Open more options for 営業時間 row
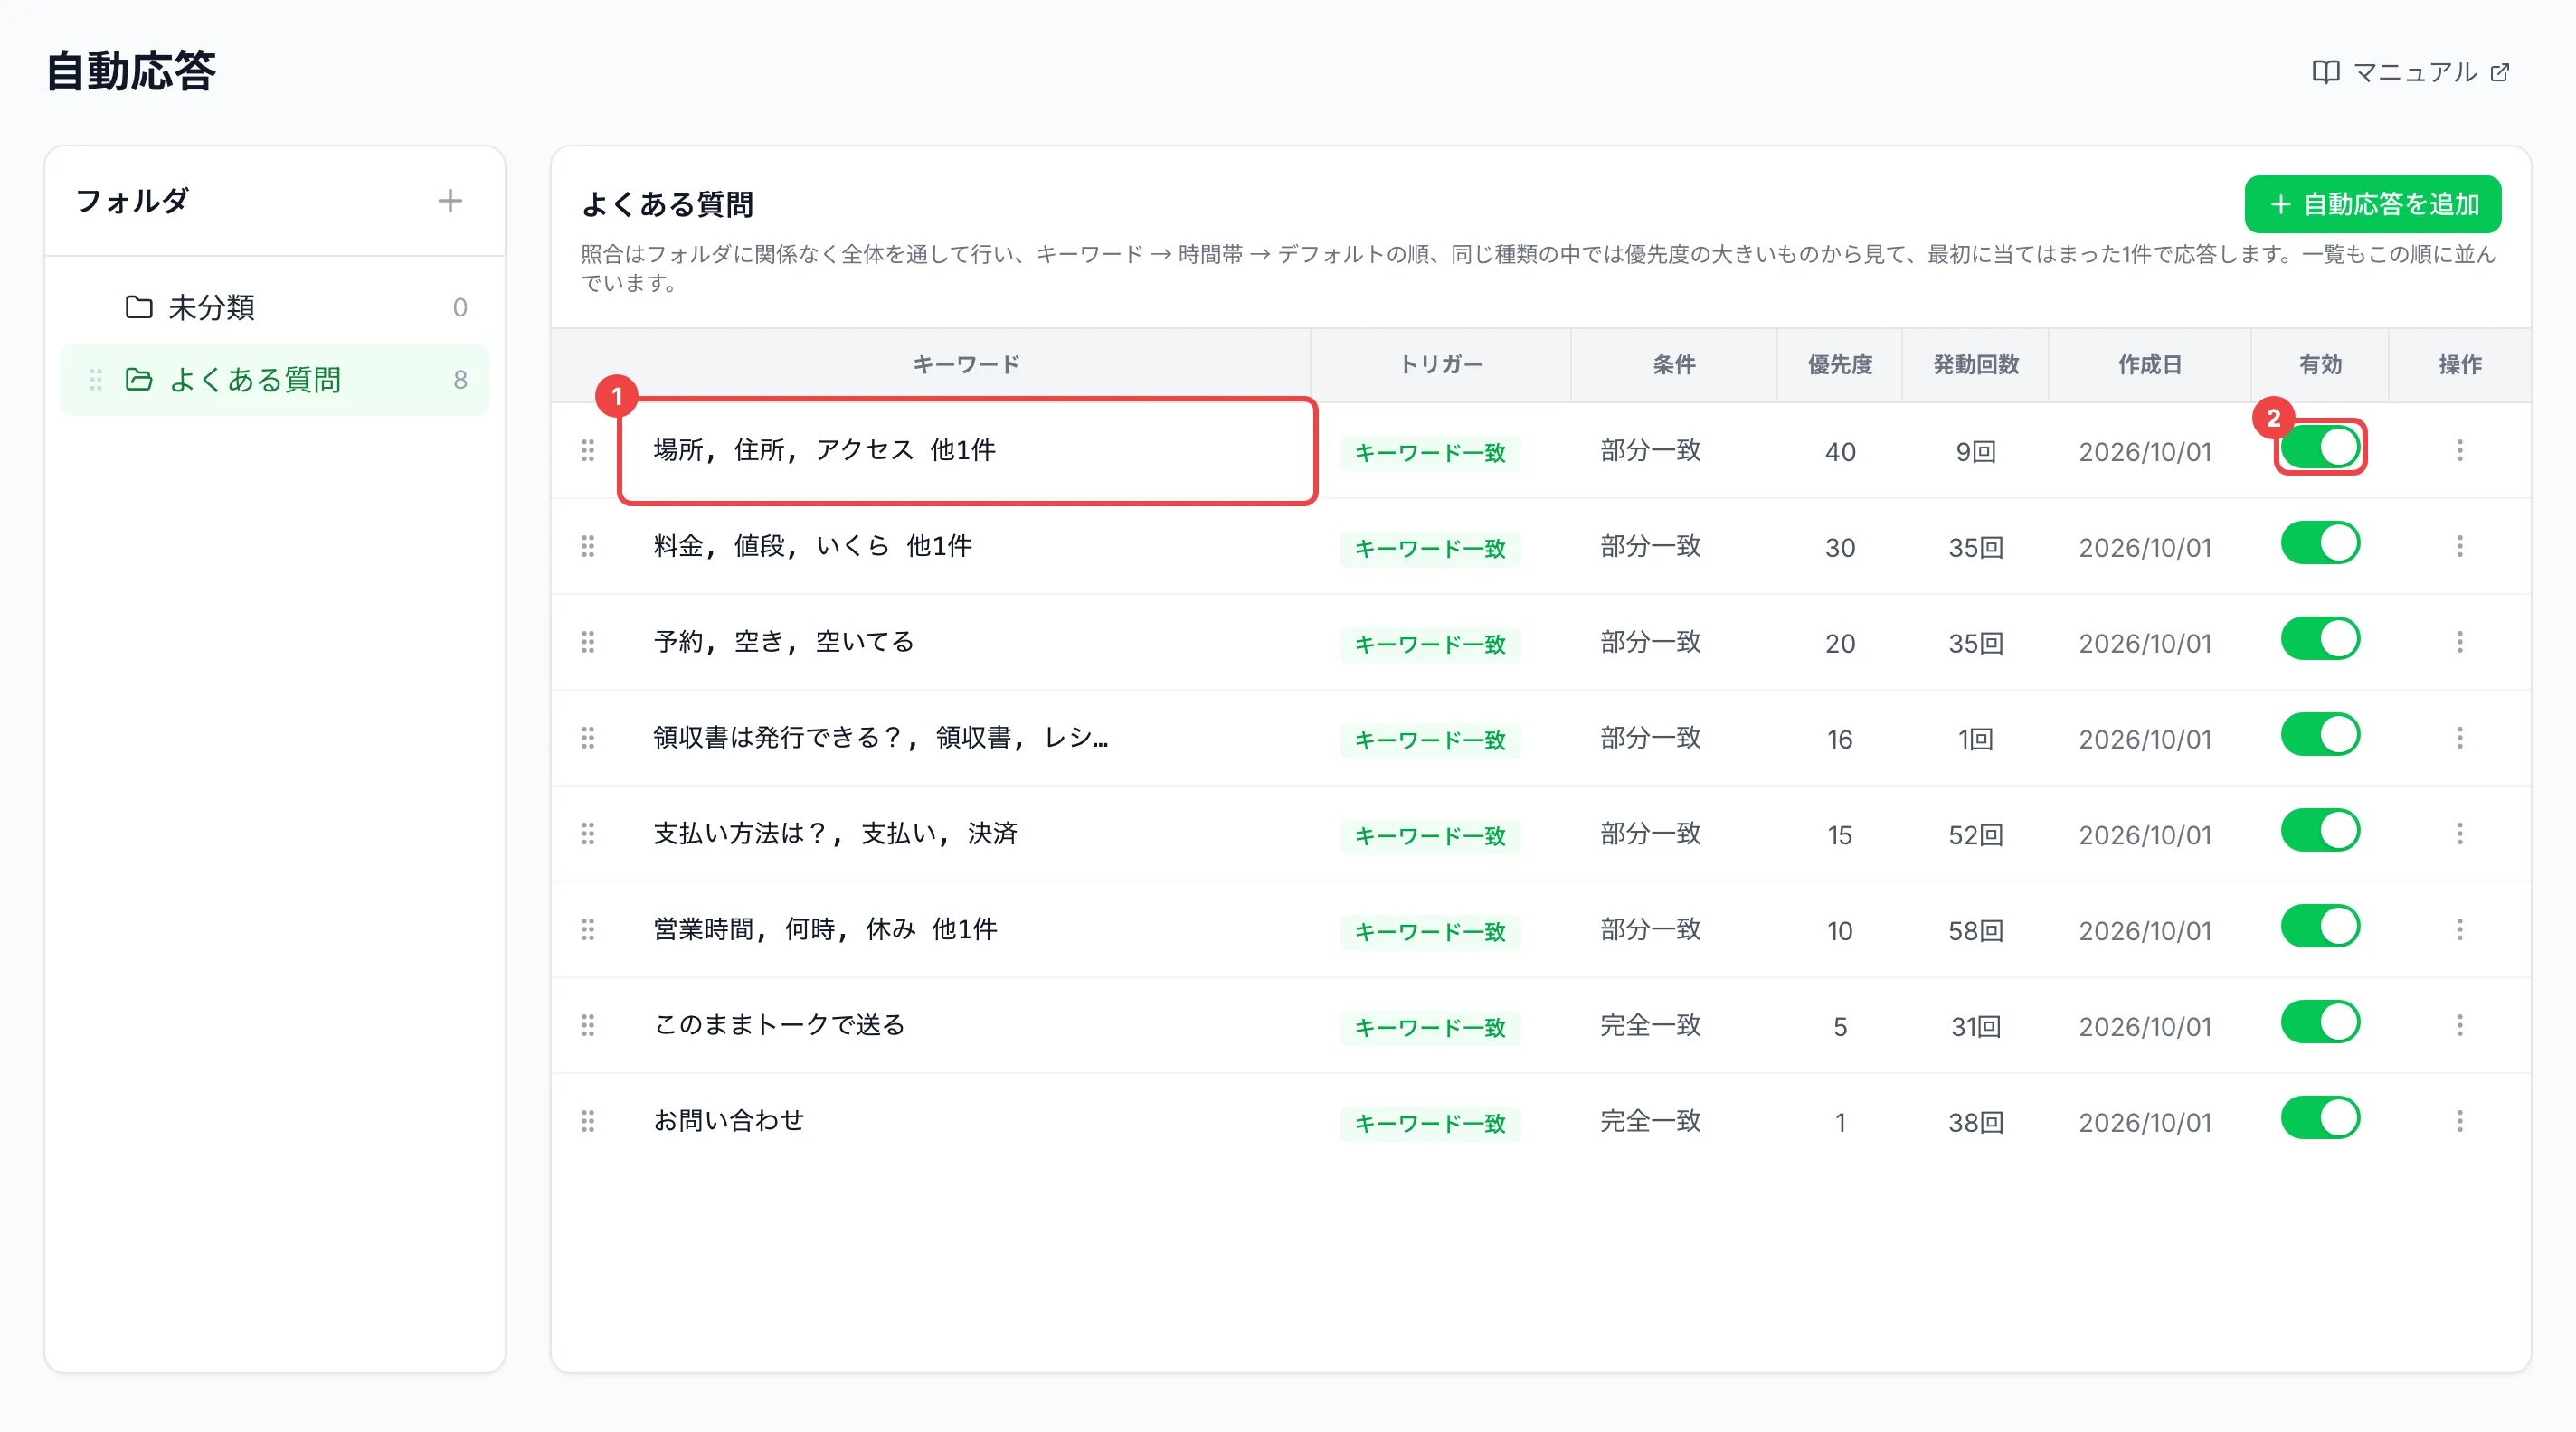Image resolution: width=2576 pixels, height=1432 pixels. [x=2459, y=929]
